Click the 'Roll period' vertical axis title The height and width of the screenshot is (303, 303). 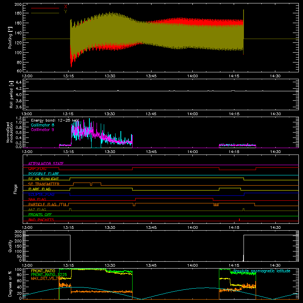(x=11, y=94)
